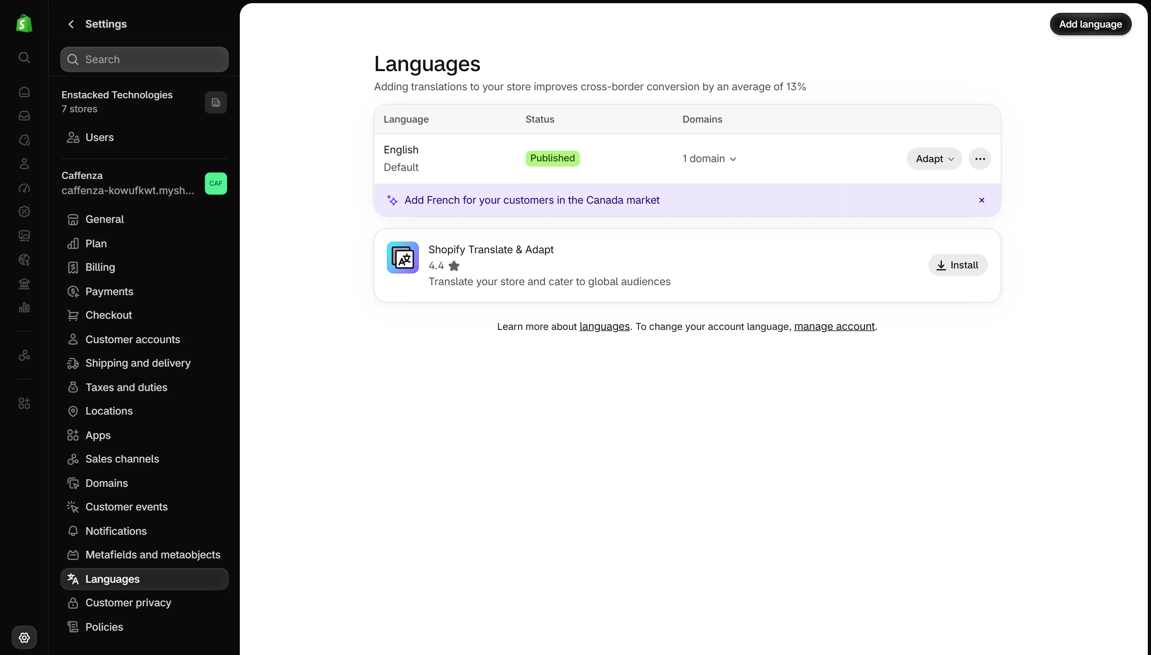The image size is (1151, 655).
Task: Go to Home via the house icon
Action: point(24,92)
